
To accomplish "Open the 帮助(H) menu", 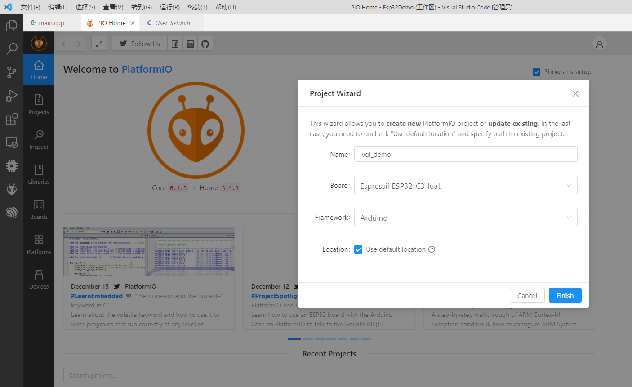I will tap(226, 7).
